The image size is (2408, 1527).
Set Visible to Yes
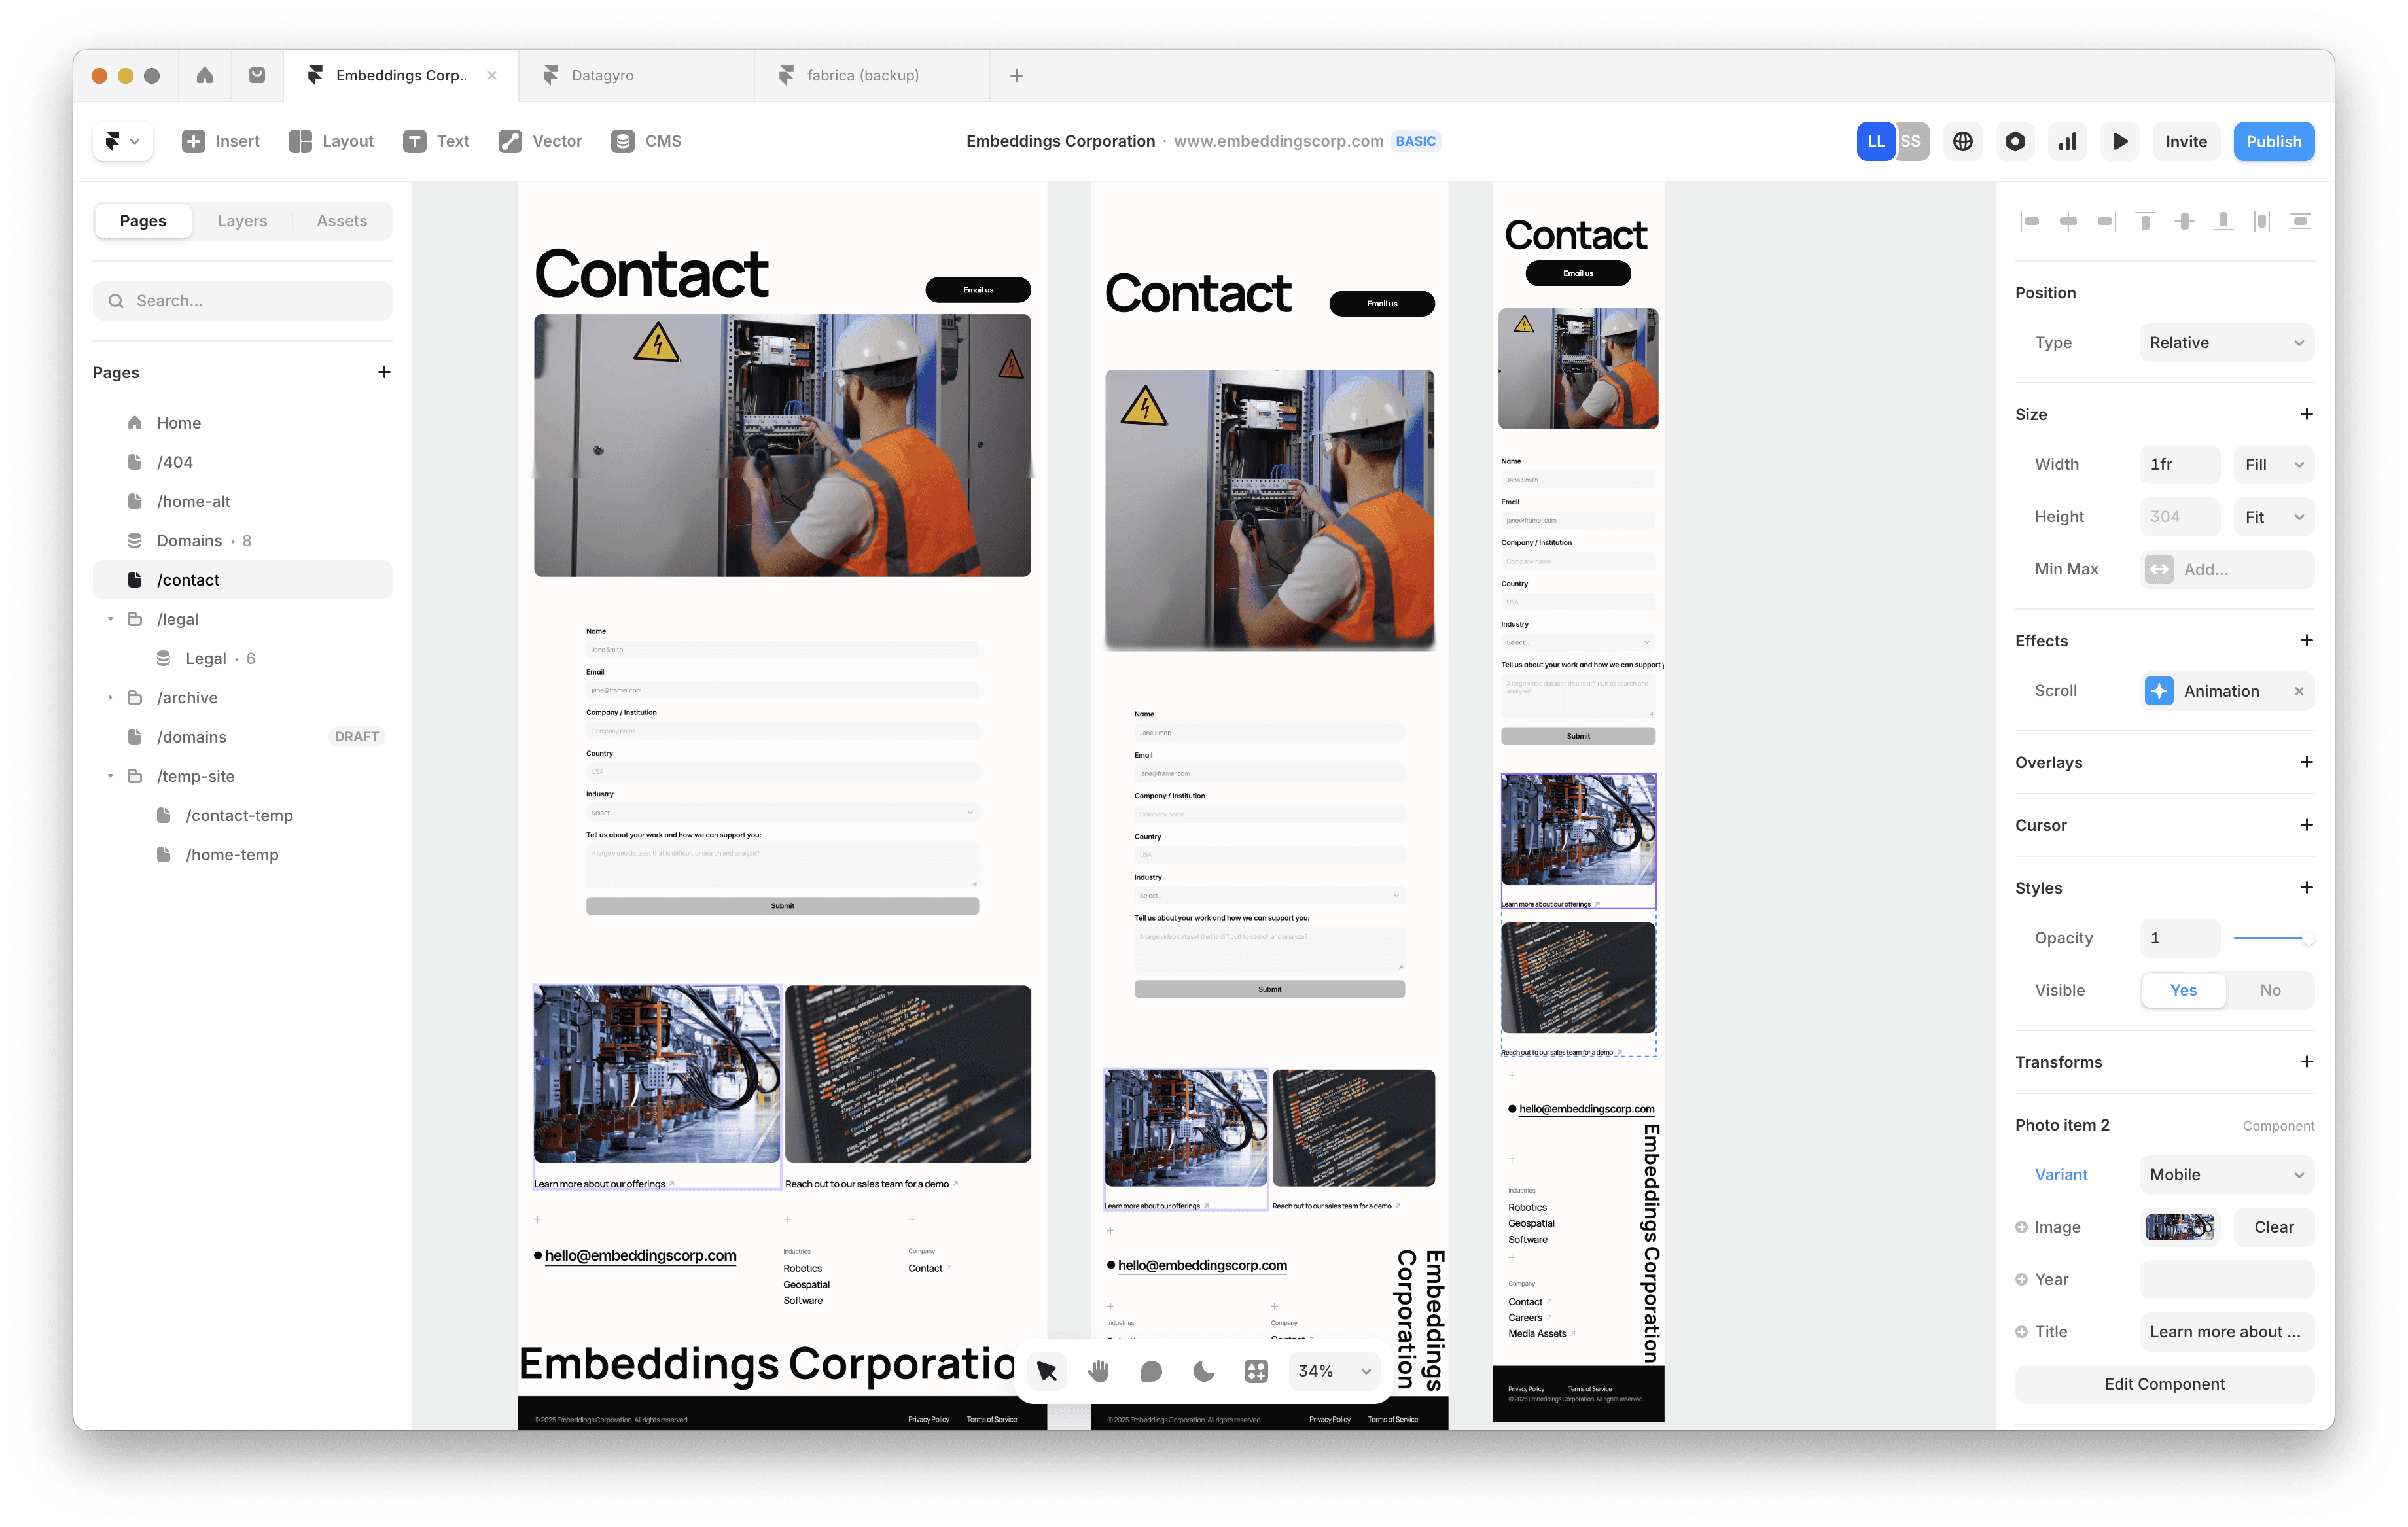[2183, 990]
